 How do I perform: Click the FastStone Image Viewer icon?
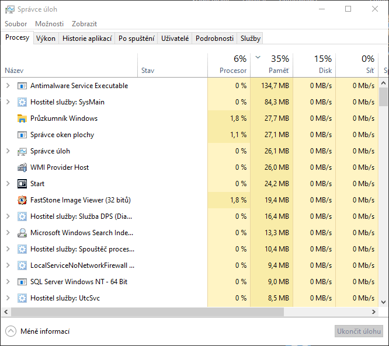(x=22, y=200)
